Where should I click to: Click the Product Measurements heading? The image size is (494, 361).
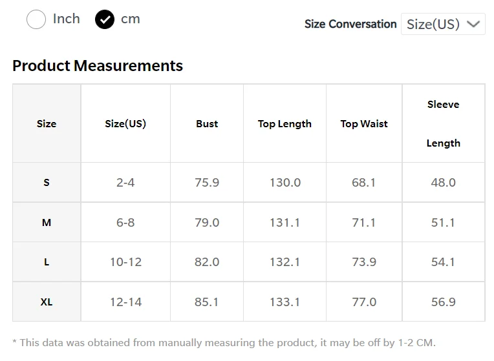(x=98, y=65)
